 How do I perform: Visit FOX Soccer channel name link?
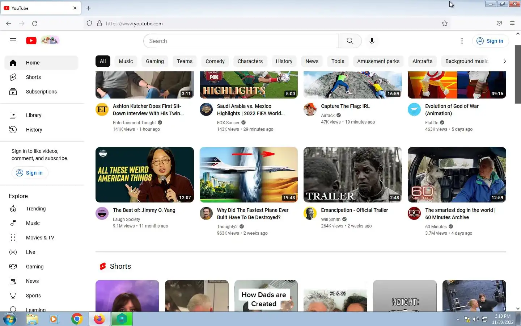228,123
